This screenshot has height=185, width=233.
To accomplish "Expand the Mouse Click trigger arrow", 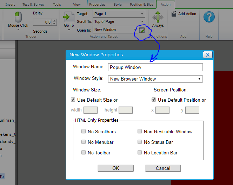I will [18, 30].
